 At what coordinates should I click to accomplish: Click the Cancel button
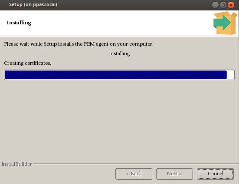coord(215,174)
